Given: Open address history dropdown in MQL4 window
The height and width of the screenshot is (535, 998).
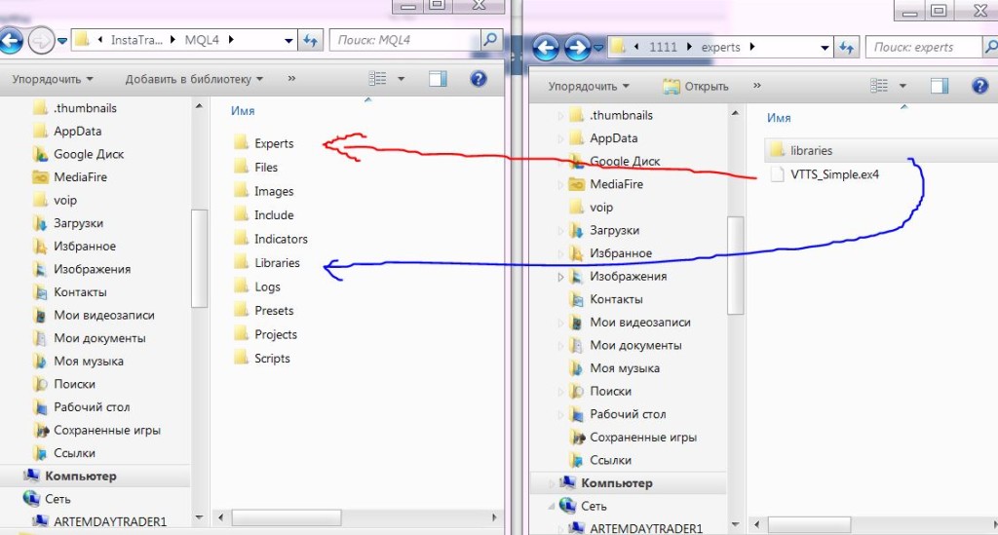Looking at the screenshot, I should tap(288, 41).
